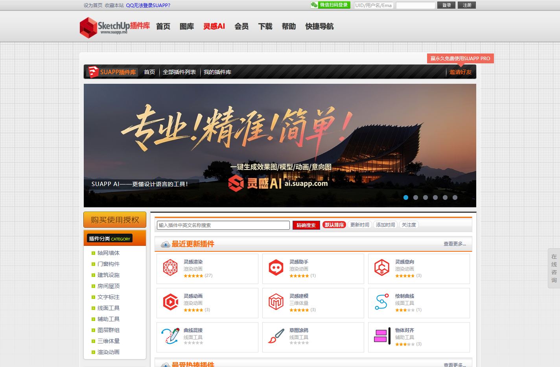This screenshot has height=367, width=560.
Task: Open the 会员 main menu item
Action: (241, 26)
